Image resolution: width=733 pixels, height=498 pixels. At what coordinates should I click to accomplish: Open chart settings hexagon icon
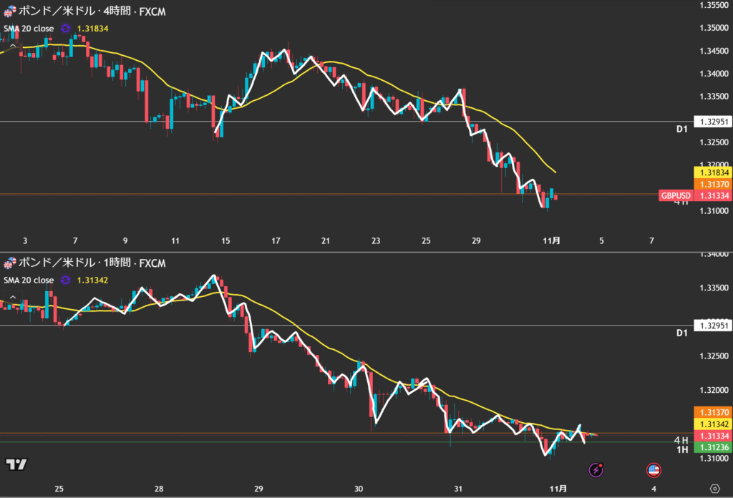tap(714, 488)
